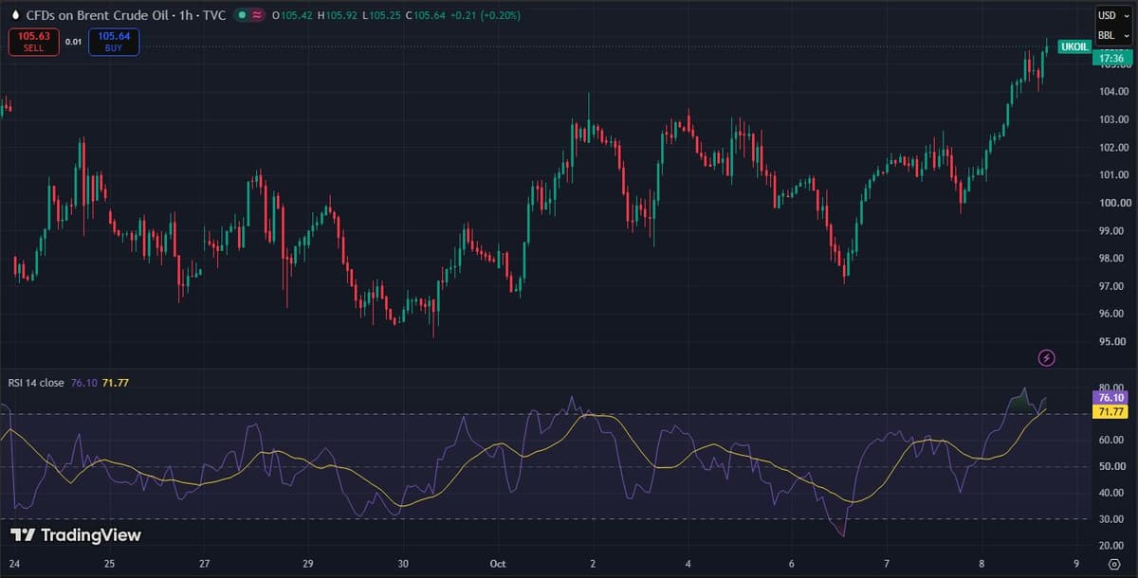Click the 29 date on time axis
This screenshot has width=1138, height=578.
point(308,563)
